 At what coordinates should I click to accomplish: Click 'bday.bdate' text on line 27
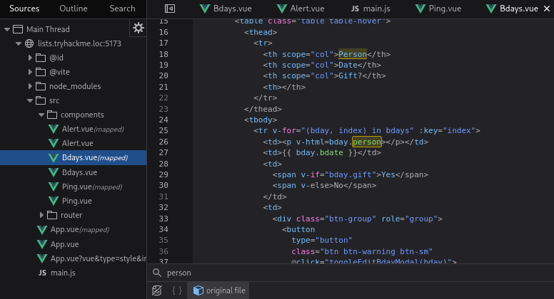point(319,152)
